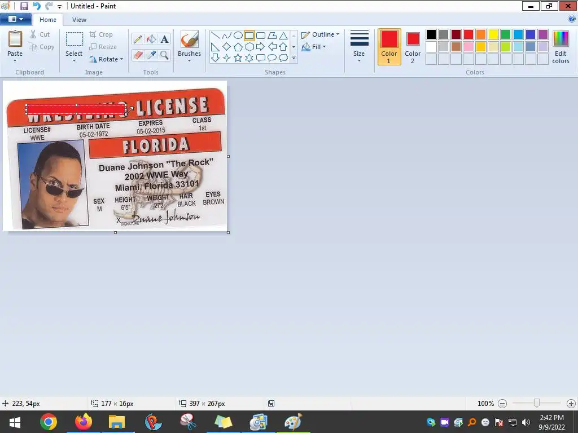578x433 pixels.
Task: Switch to the View tab
Action: point(79,20)
